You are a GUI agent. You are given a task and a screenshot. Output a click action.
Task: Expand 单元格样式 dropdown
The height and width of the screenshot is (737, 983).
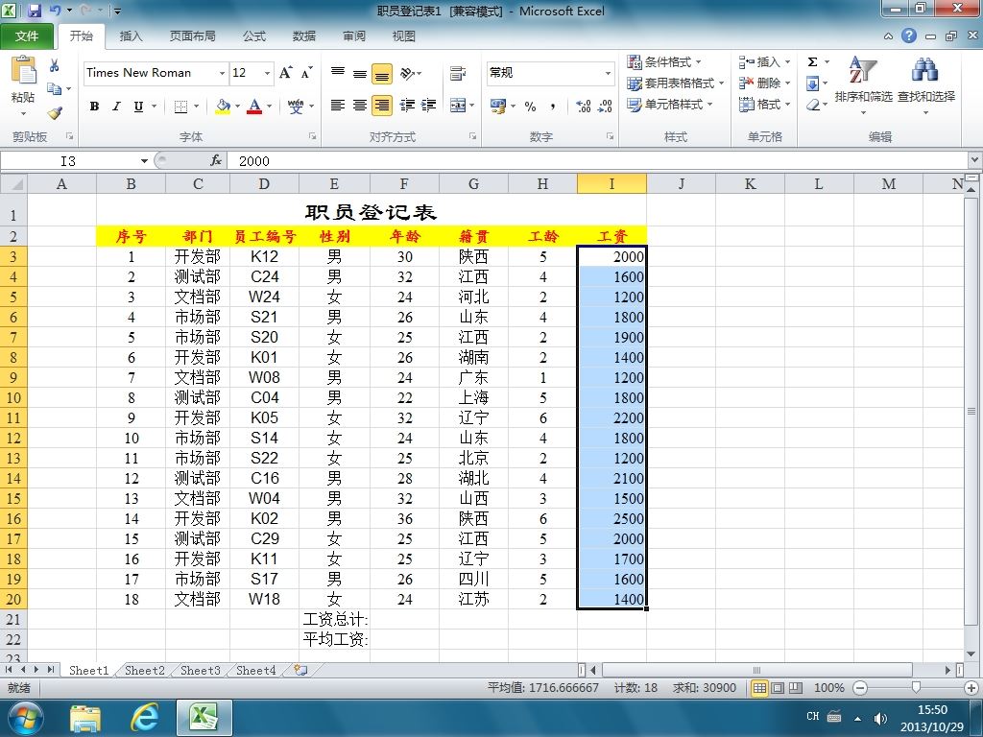[709, 104]
